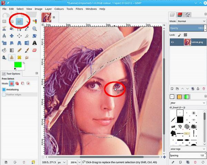Image resolution: width=207 pixels, height=165 pixels.
Task: Select the Flip tool
Action: (x=27, y=43)
